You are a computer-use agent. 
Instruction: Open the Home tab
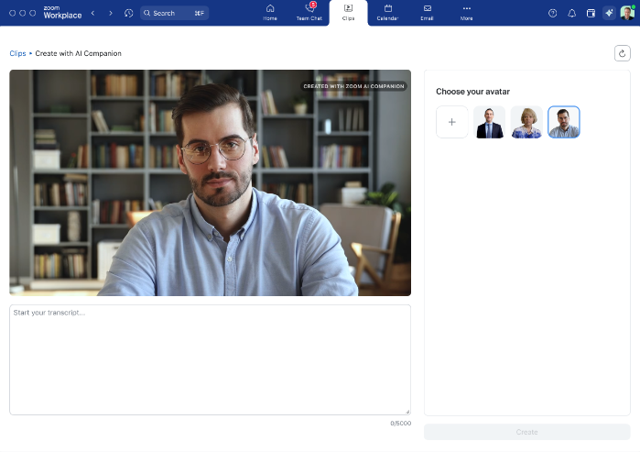pos(270,12)
